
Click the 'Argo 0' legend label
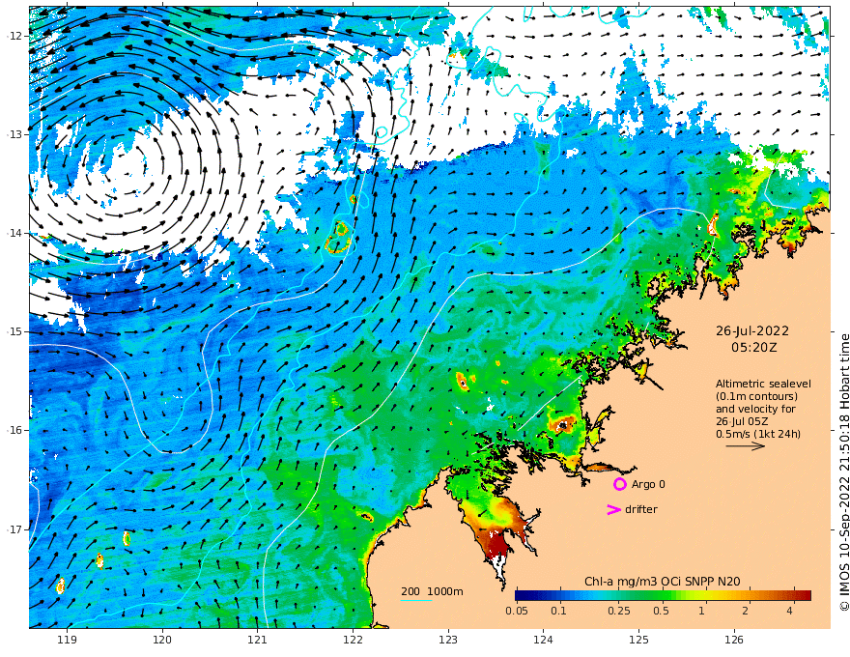pos(648,484)
